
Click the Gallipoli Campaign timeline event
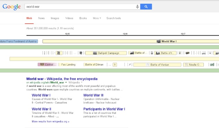pos(106,53)
